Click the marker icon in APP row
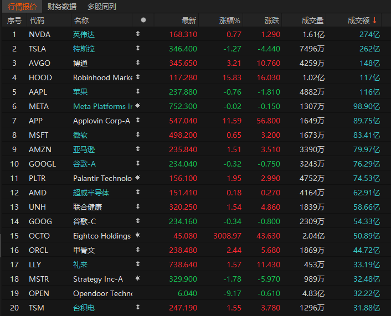The height and width of the screenshot is (316, 391). (x=138, y=120)
